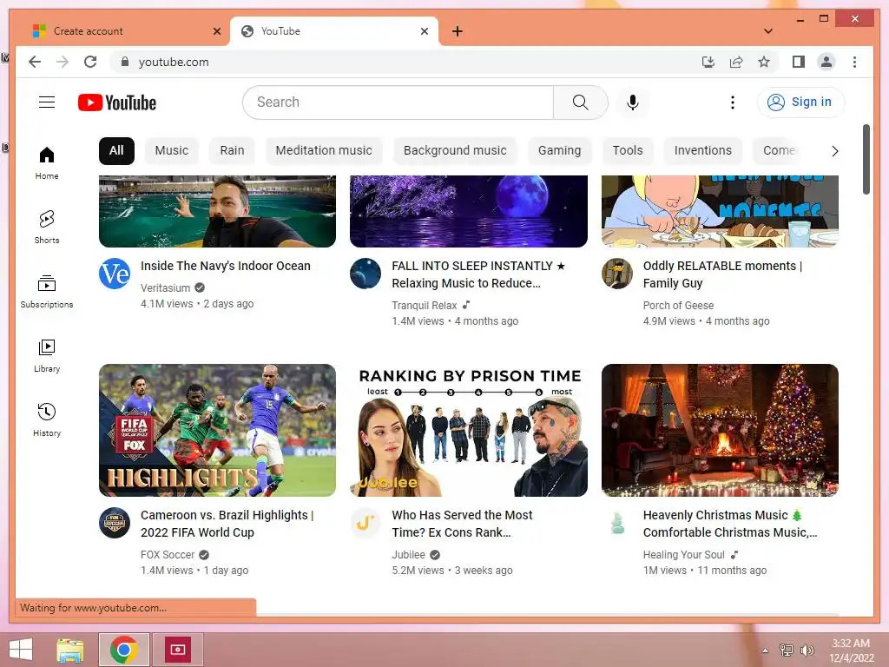Open Subscriptions from the sidebar

47,292
